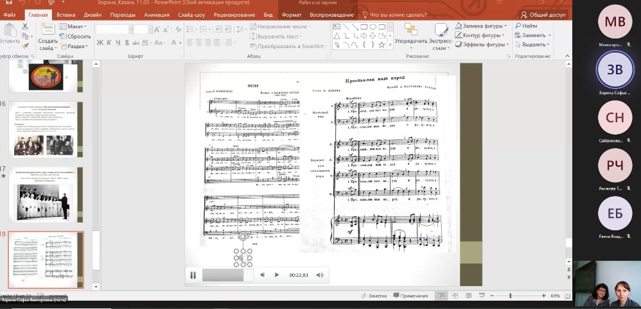Image resolution: width=641 pixels, height=309 pixels.
Task: Click the audio volume speaker icon
Action: (x=319, y=275)
